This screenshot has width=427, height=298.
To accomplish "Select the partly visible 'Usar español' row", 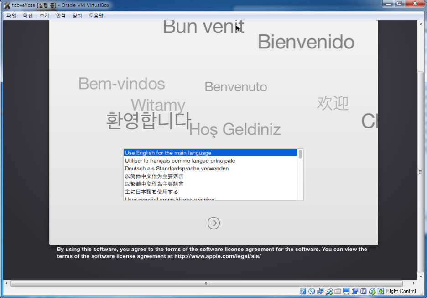I will (210, 198).
